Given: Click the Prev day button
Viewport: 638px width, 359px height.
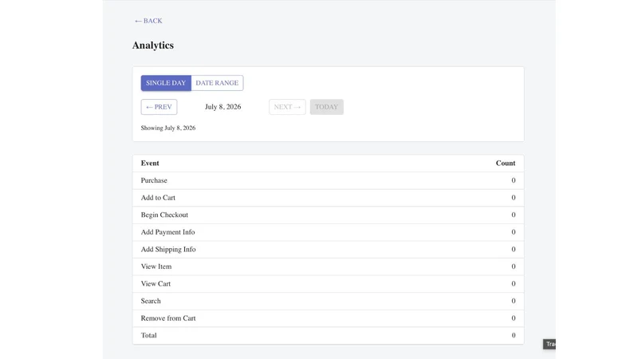Looking at the screenshot, I should [159, 107].
